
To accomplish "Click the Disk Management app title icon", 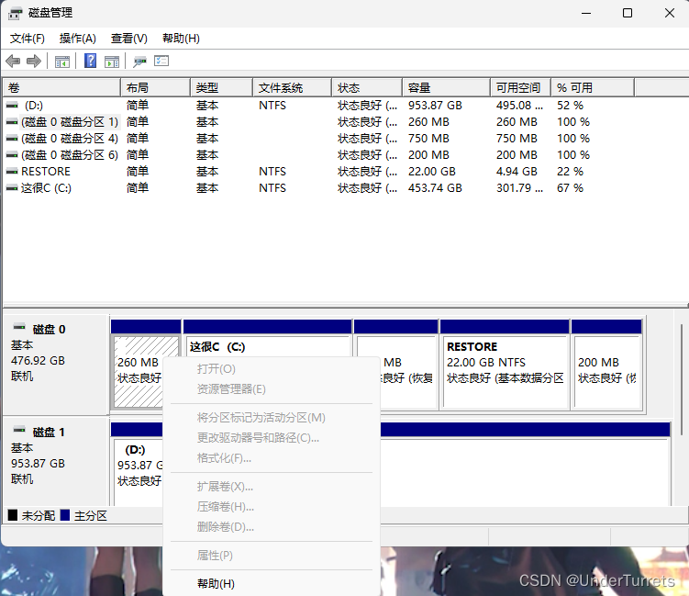I will coord(15,13).
